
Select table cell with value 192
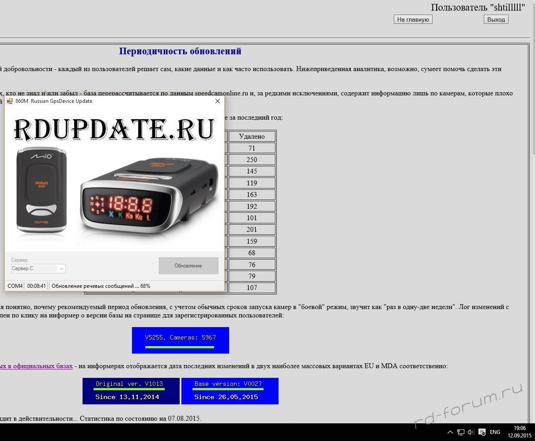tap(252, 206)
